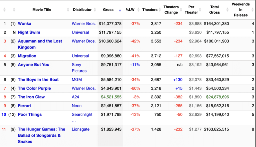
Task: View The Color Purple movie page
Action: pyautogui.click(x=34, y=88)
